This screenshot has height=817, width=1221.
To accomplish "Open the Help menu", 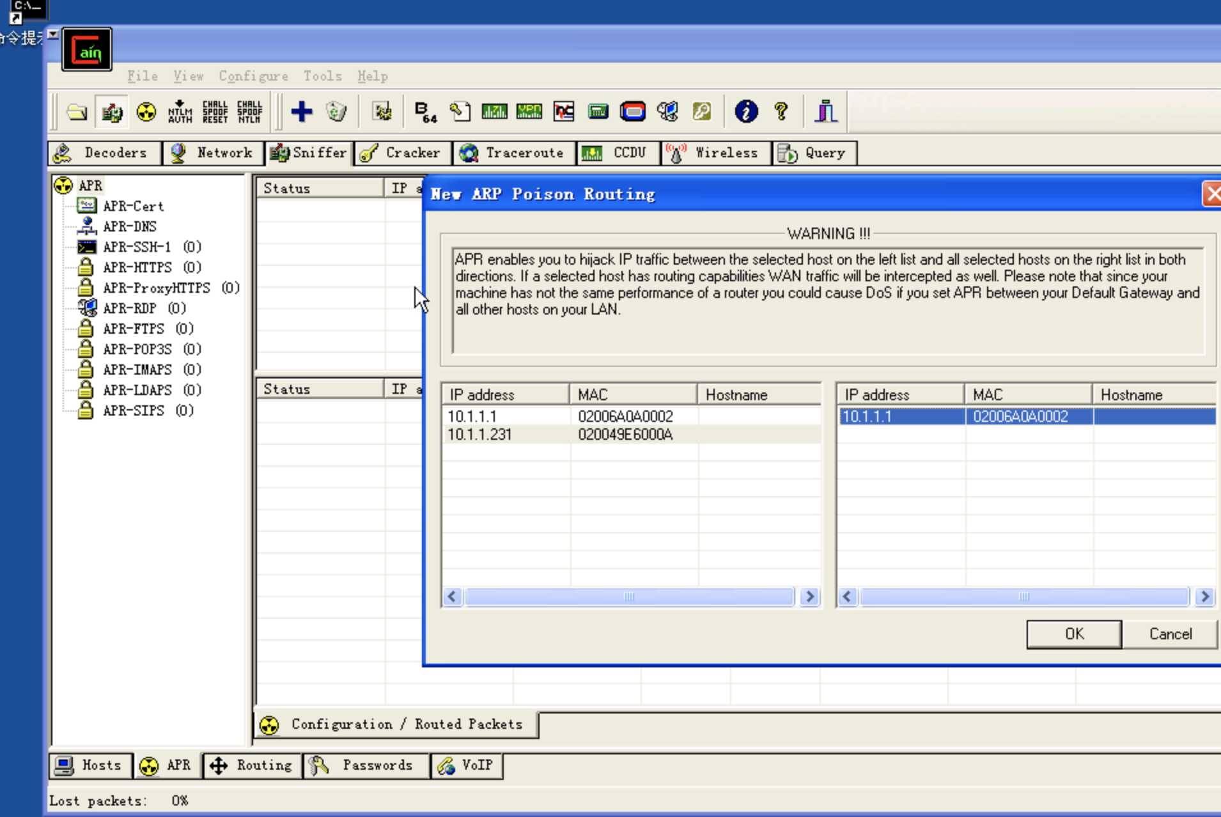I will [372, 76].
